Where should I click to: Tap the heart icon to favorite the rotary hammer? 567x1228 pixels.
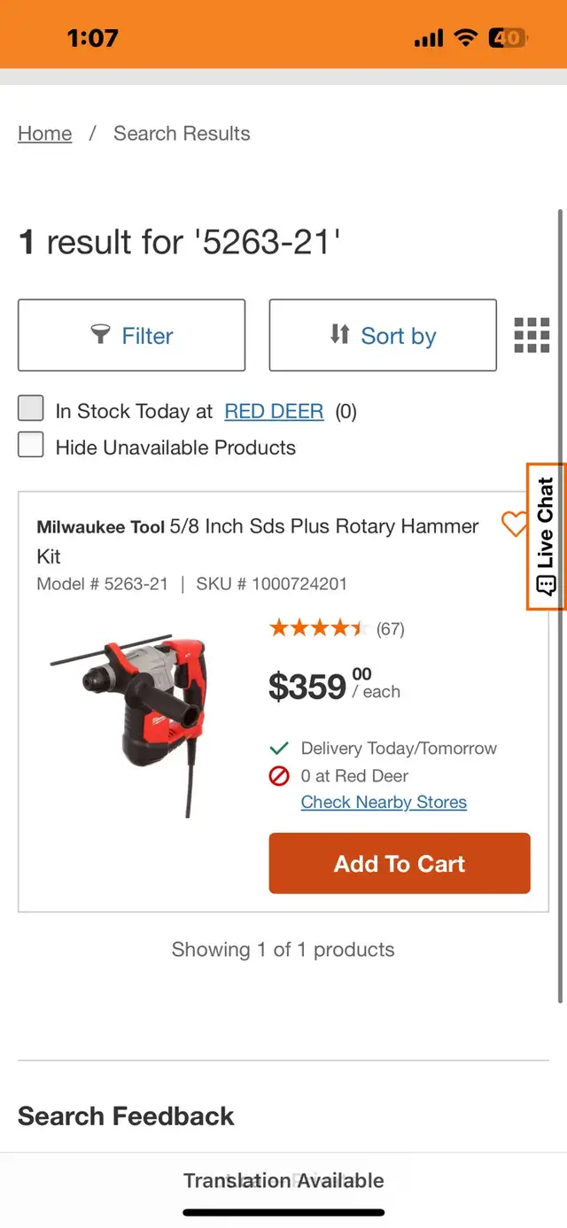(515, 525)
